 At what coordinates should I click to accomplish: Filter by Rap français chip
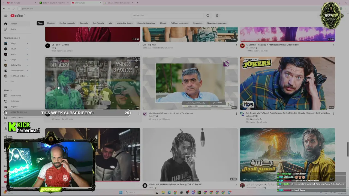click(x=98, y=23)
